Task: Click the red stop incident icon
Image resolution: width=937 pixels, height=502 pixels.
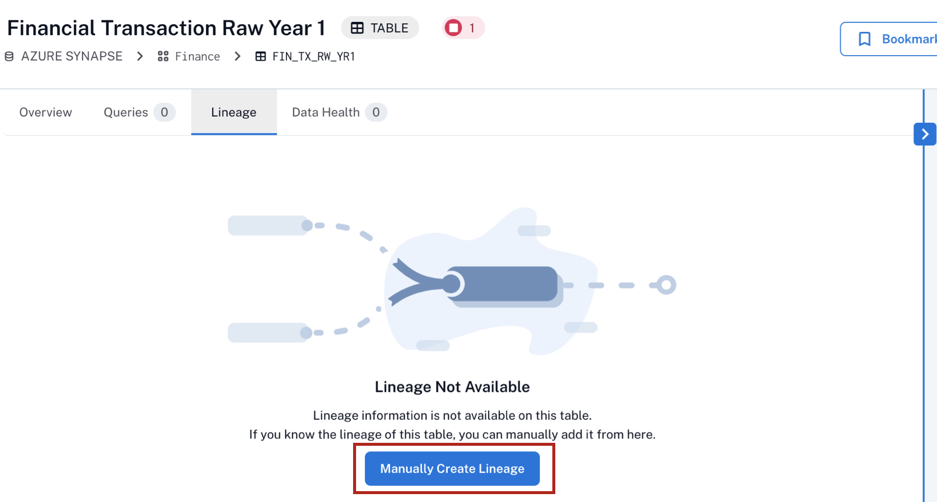Action: (x=453, y=28)
